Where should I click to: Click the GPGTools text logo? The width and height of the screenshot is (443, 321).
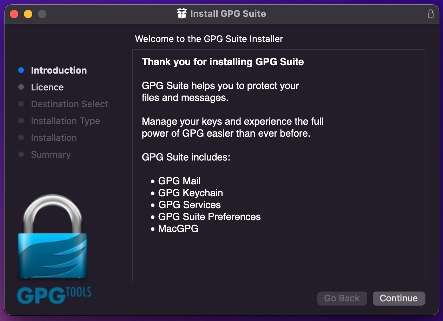(54, 295)
